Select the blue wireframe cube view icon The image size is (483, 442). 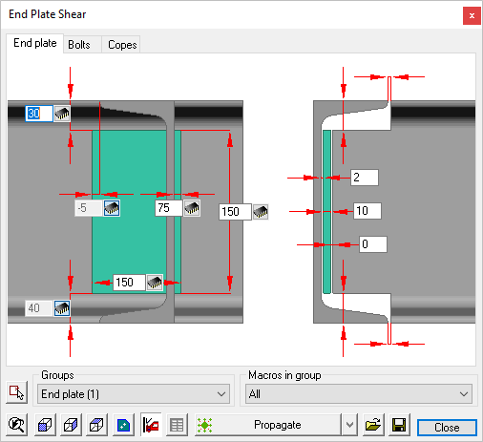coord(71,425)
